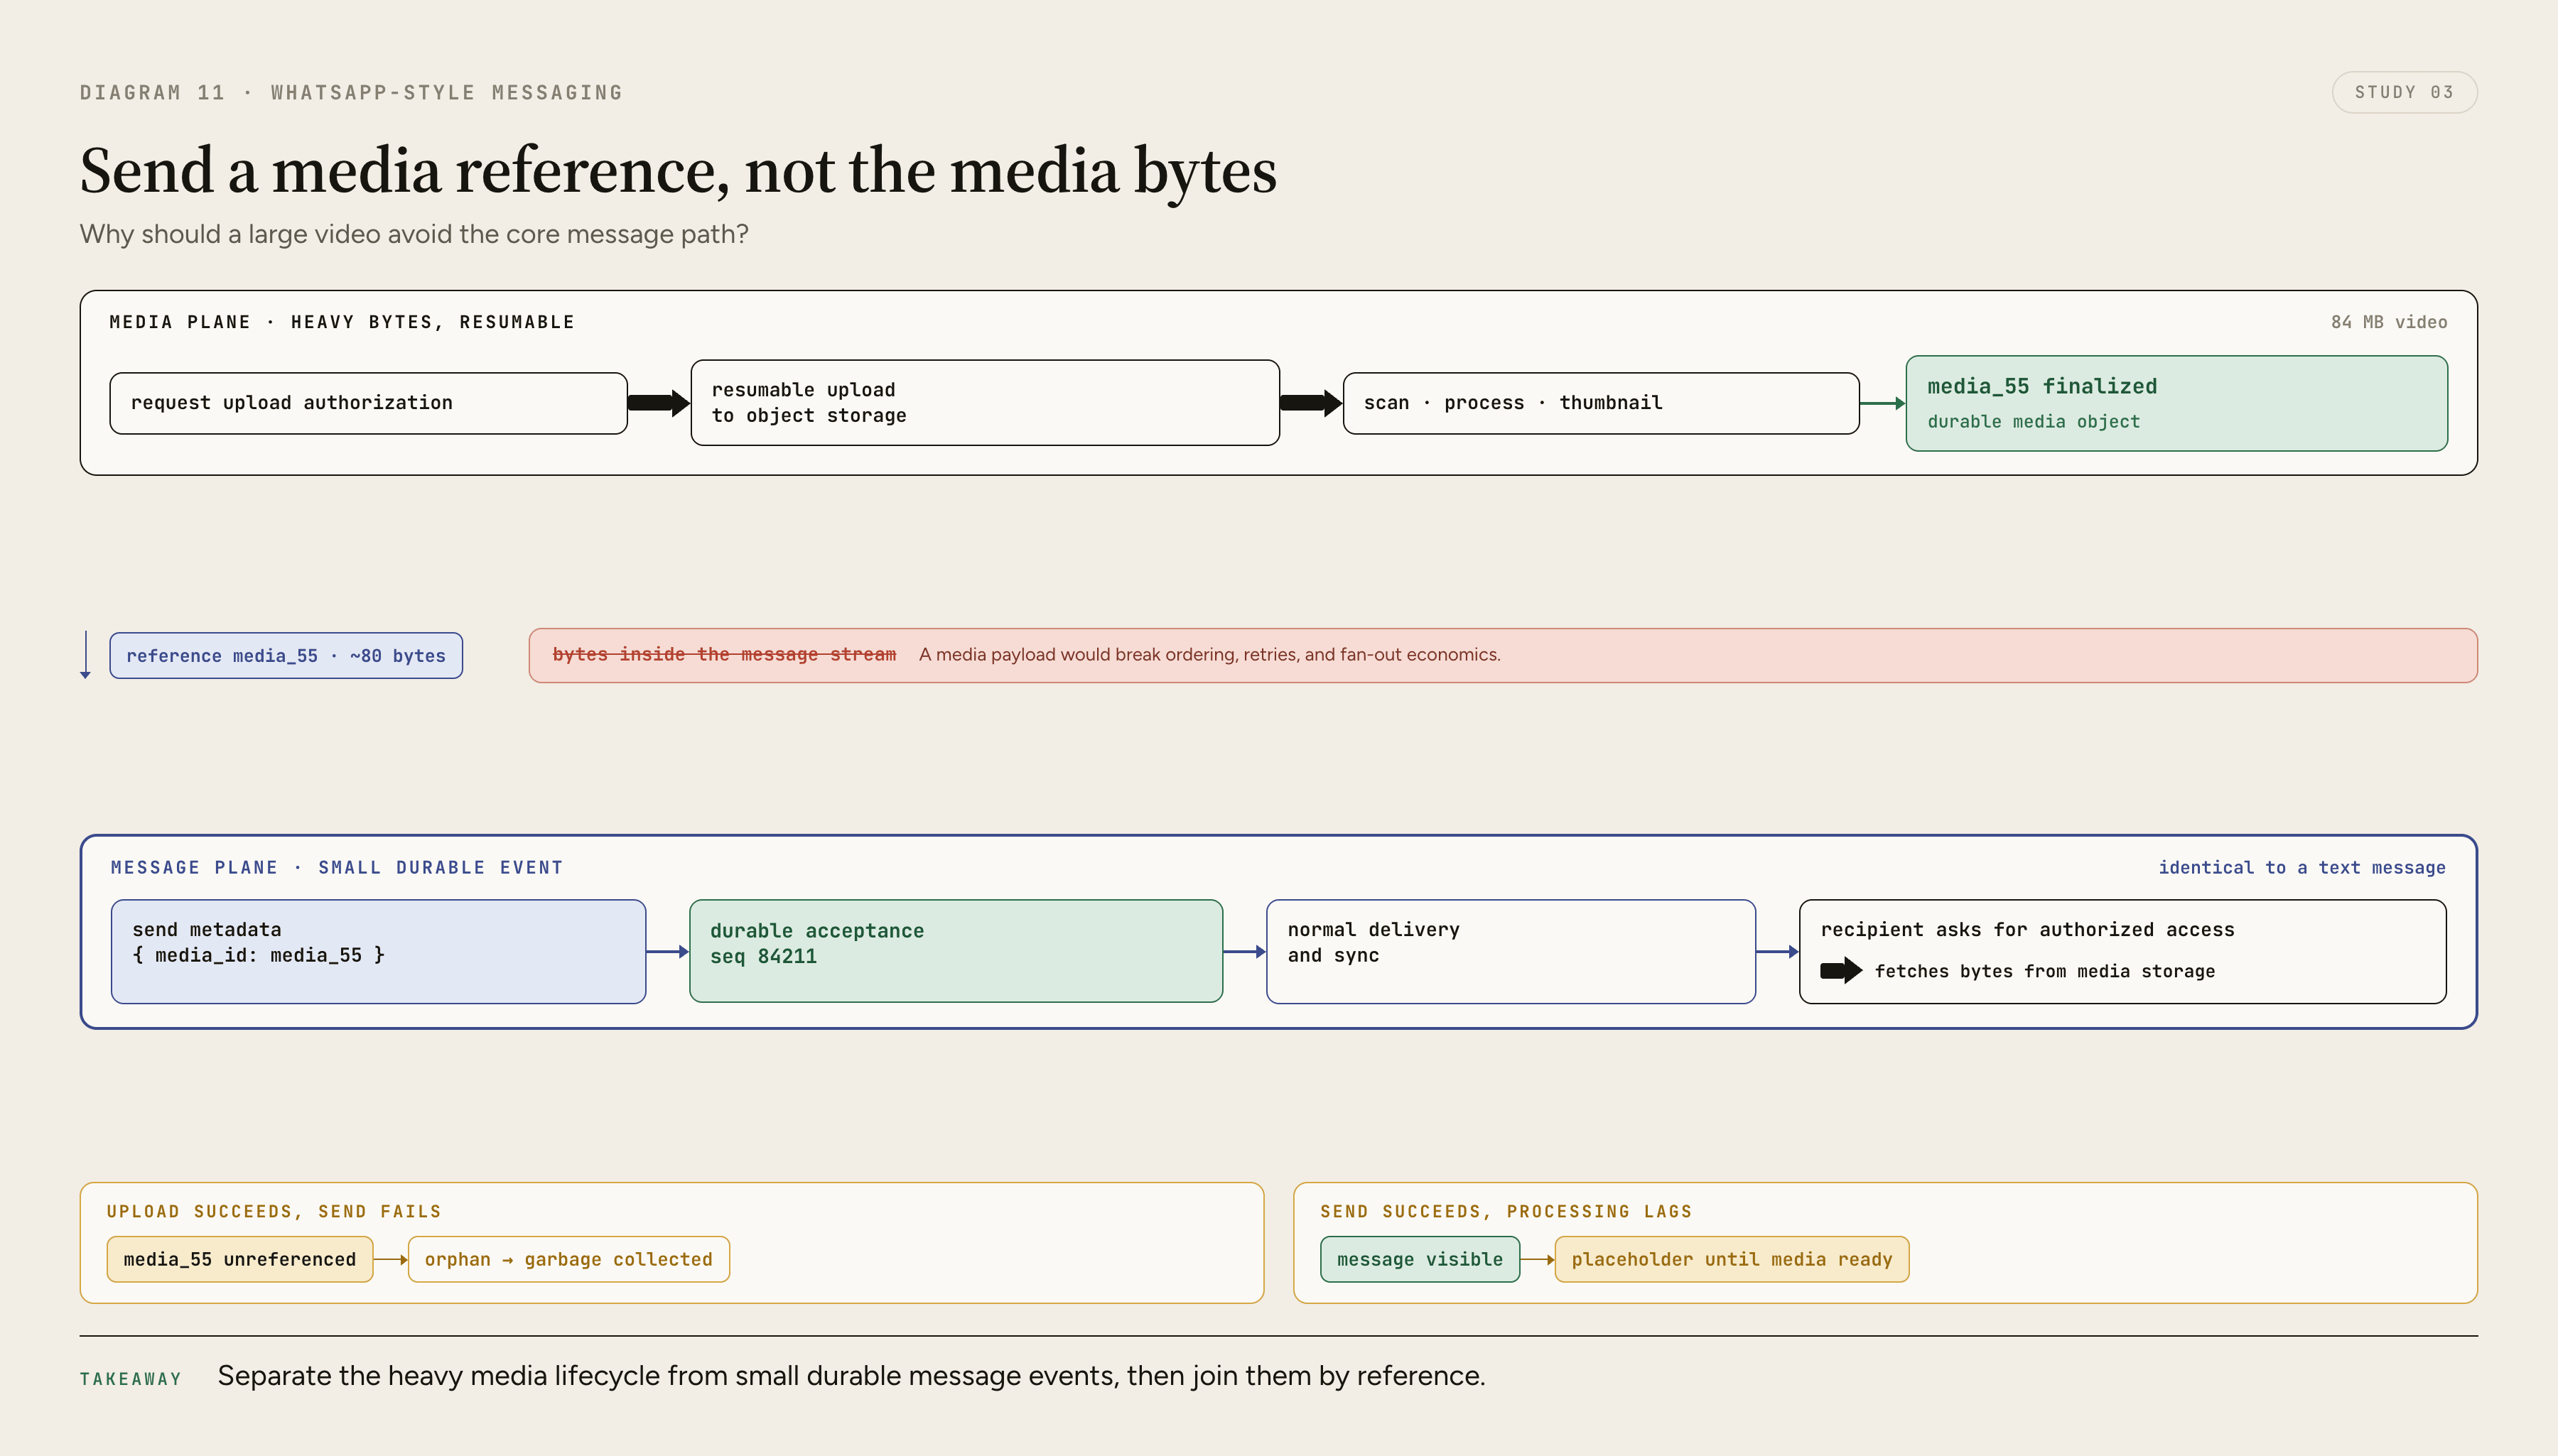Click the STUDY 03 badge
2558x1456 pixels.
pyautogui.click(x=2404, y=92)
